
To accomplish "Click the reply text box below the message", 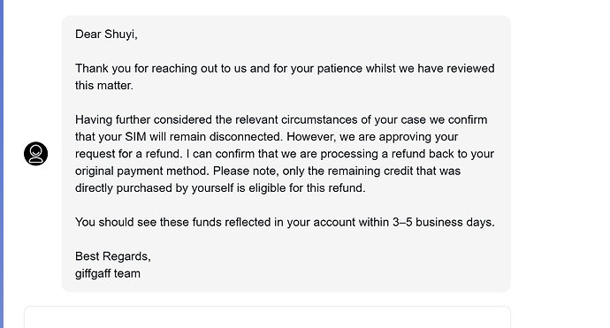I will (x=267, y=317).
